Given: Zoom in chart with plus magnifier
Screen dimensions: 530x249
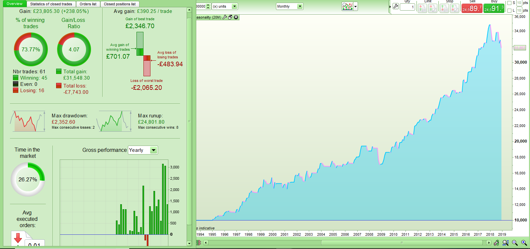Looking at the screenshot, I should (x=524, y=243).
